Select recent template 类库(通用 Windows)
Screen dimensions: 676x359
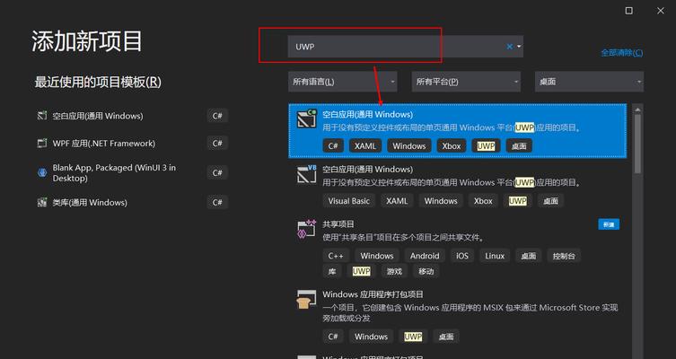(x=90, y=202)
